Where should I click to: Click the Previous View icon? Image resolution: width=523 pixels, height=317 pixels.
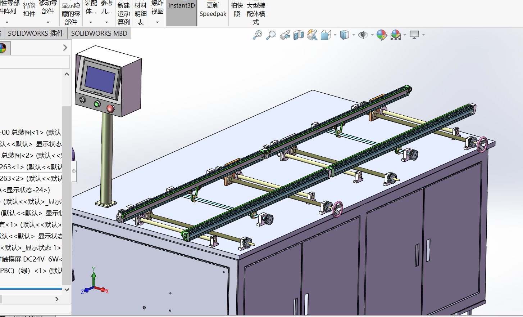pos(285,35)
